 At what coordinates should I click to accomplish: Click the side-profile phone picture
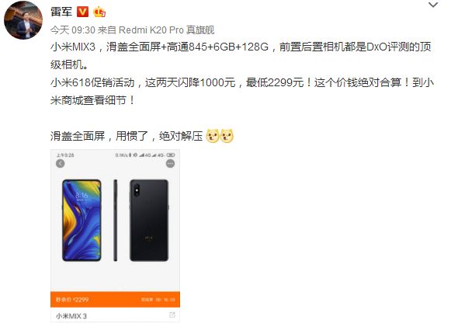116,221
